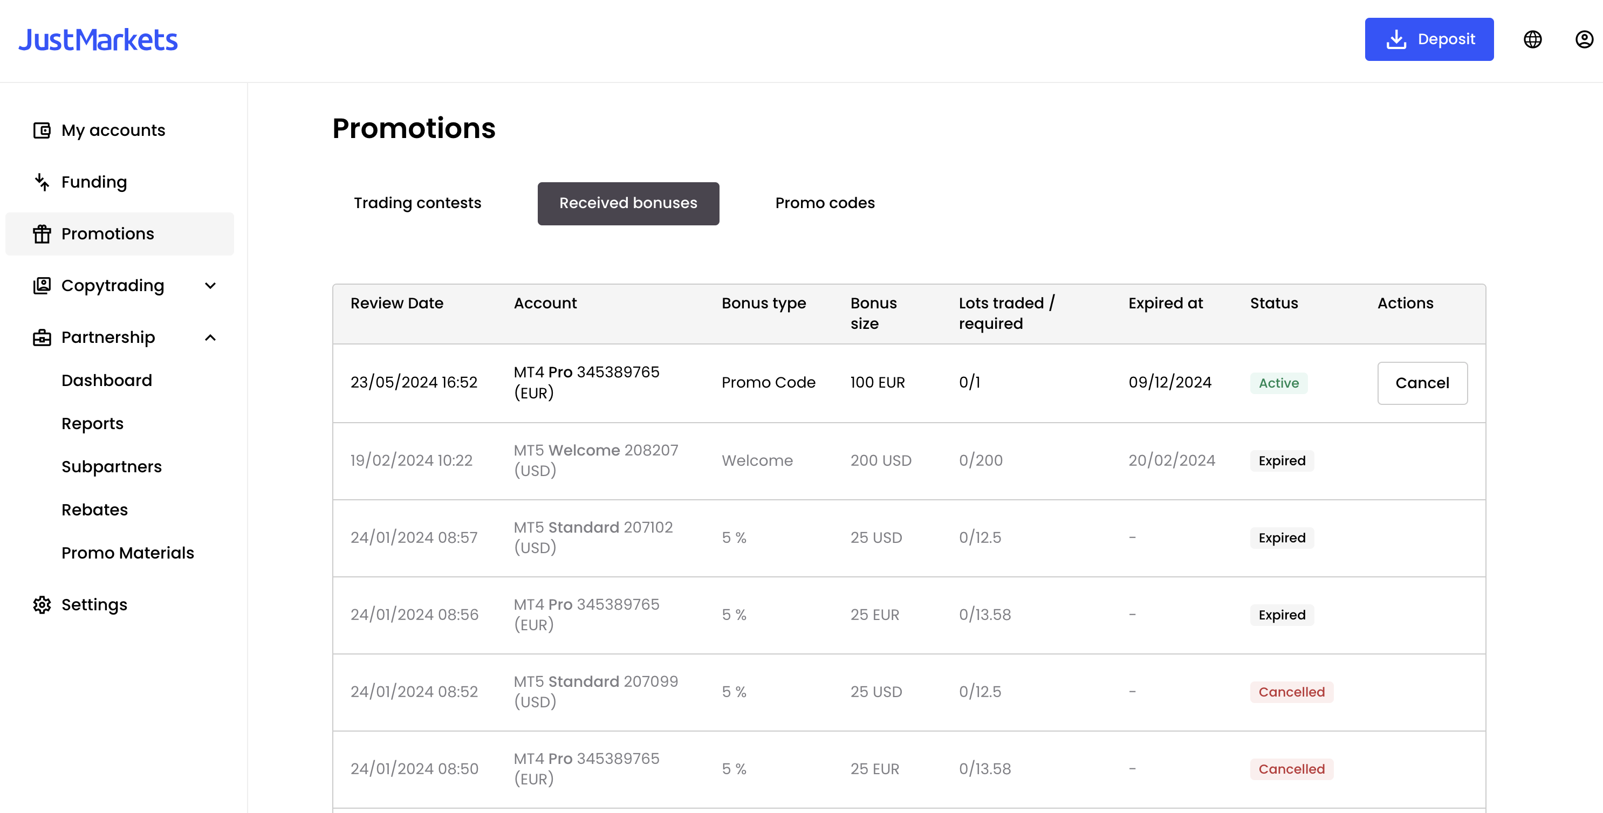Switch to Promo codes tab
This screenshot has width=1603, height=813.
click(825, 203)
